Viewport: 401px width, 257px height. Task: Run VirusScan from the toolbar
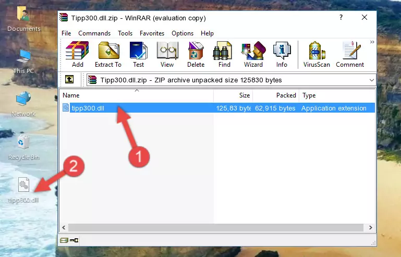(317, 54)
